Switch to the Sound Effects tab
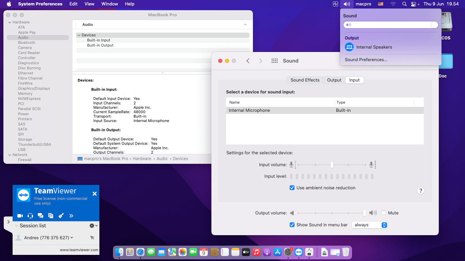The image size is (465, 261). coord(305,80)
